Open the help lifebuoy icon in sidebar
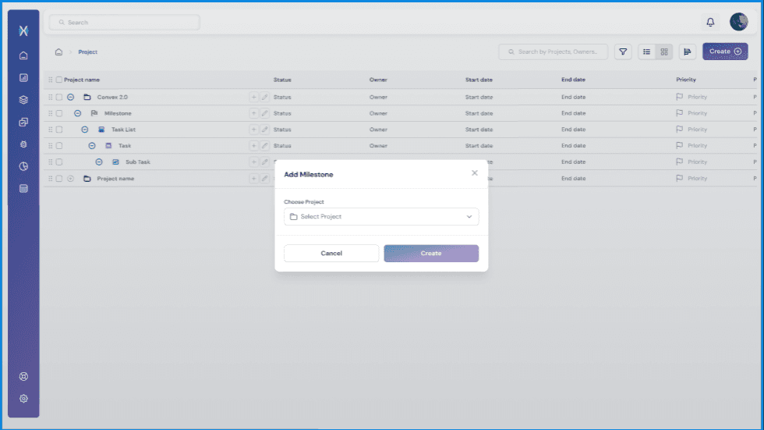The image size is (764, 430). 23,376
